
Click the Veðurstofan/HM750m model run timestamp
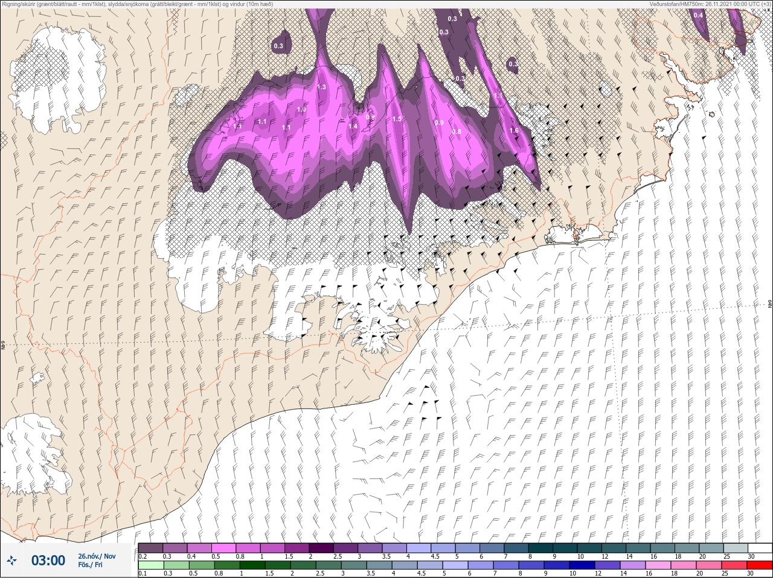click(x=710, y=4)
